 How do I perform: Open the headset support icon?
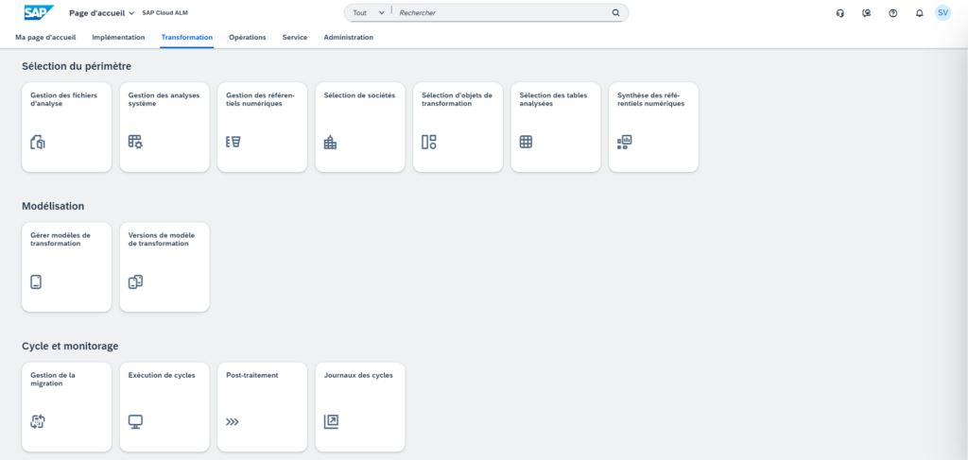[839, 13]
